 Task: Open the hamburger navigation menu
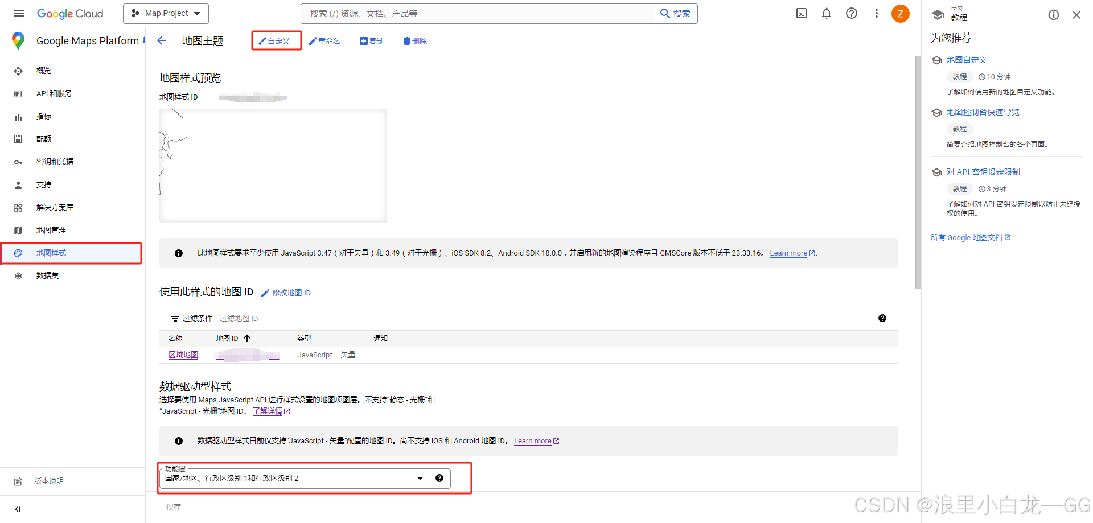(19, 13)
